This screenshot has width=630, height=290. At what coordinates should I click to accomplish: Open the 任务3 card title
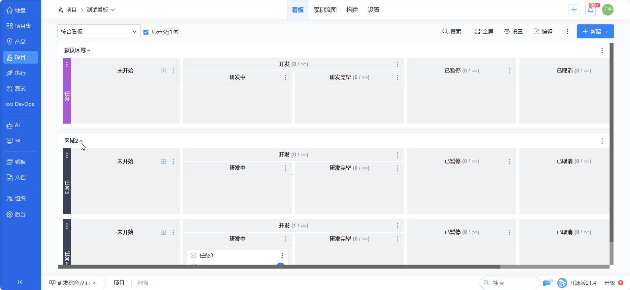click(x=206, y=255)
